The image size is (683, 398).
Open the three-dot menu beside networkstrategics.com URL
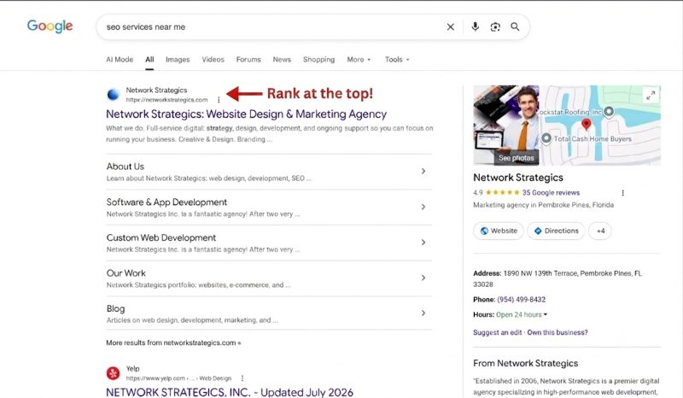tap(219, 100)
